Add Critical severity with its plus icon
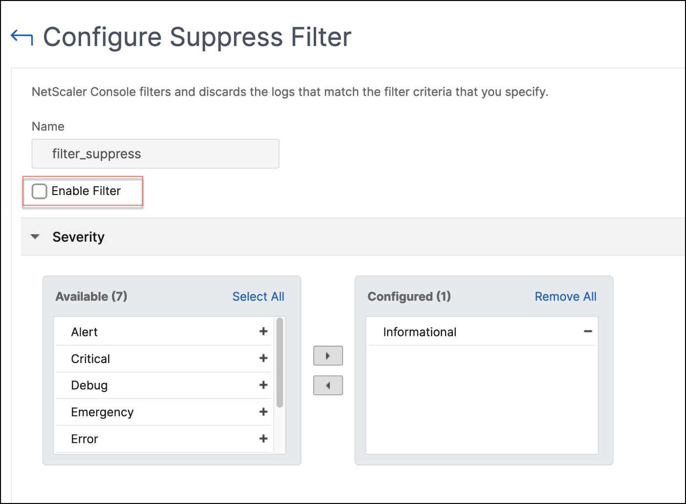Image resolution: width=686 pixels, height=504 pixels. (263, 358)
